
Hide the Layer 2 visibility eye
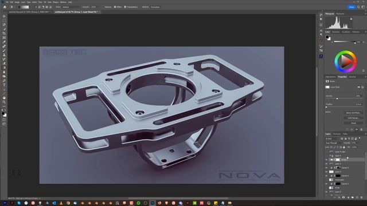pos(326,192)
